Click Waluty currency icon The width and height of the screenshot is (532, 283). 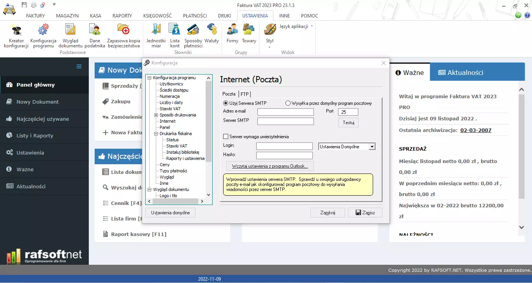(x=211, y=30)
